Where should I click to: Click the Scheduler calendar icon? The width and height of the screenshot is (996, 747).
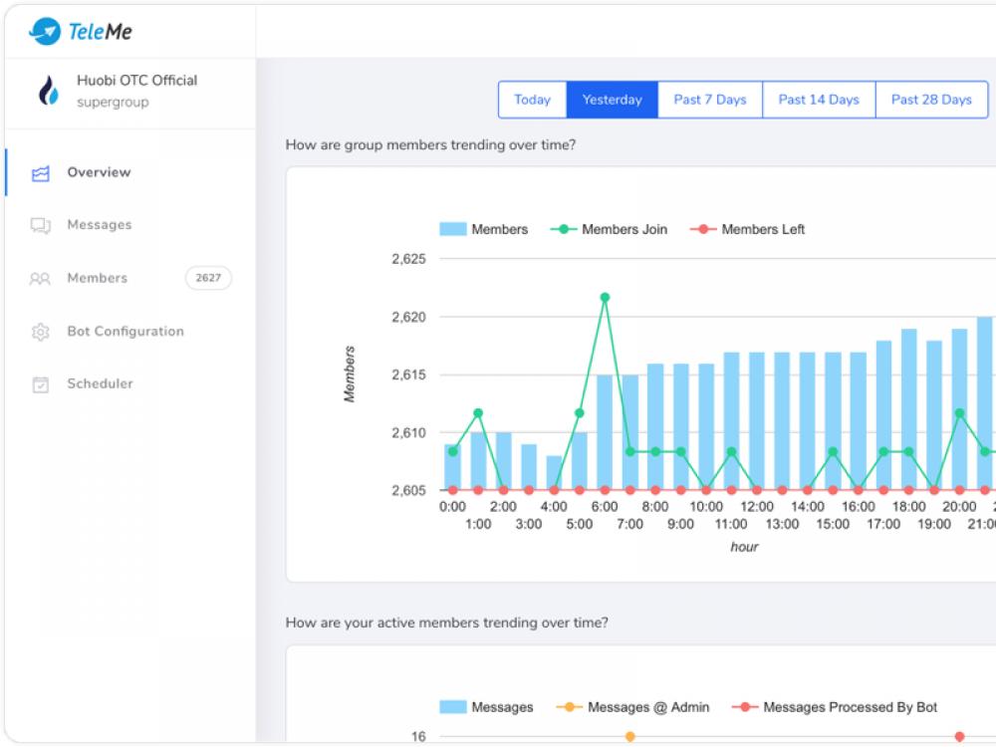pos(41,384)
